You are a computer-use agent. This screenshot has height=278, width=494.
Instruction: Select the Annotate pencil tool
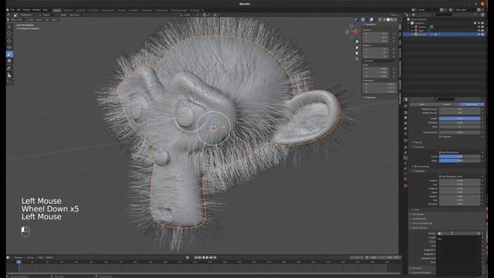click(9, 68)
